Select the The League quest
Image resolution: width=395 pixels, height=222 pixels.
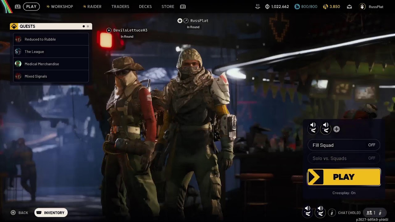tap(51, 51)
